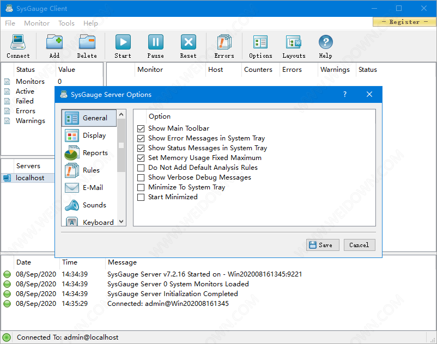Viewport: 437px width, 344px height.
Task: Click the Delete monitor icon
Action: pos(87,46)
